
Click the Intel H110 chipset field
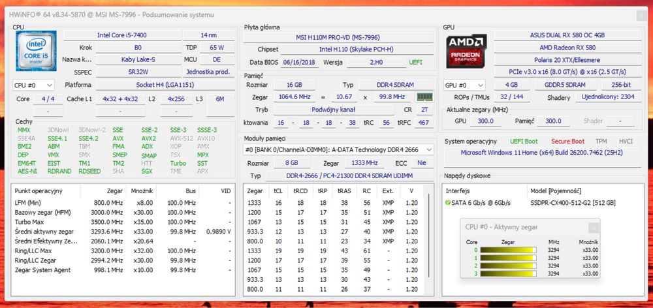click(356, 50)
